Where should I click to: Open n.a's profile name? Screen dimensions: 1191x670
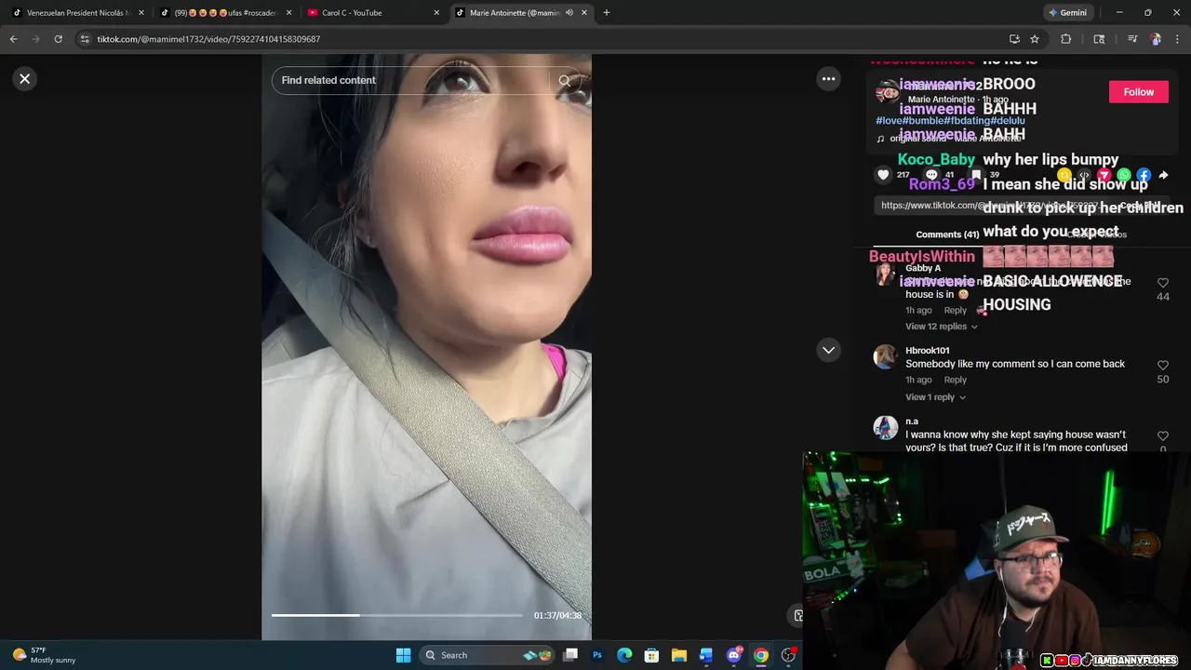[x=912, y=422]
